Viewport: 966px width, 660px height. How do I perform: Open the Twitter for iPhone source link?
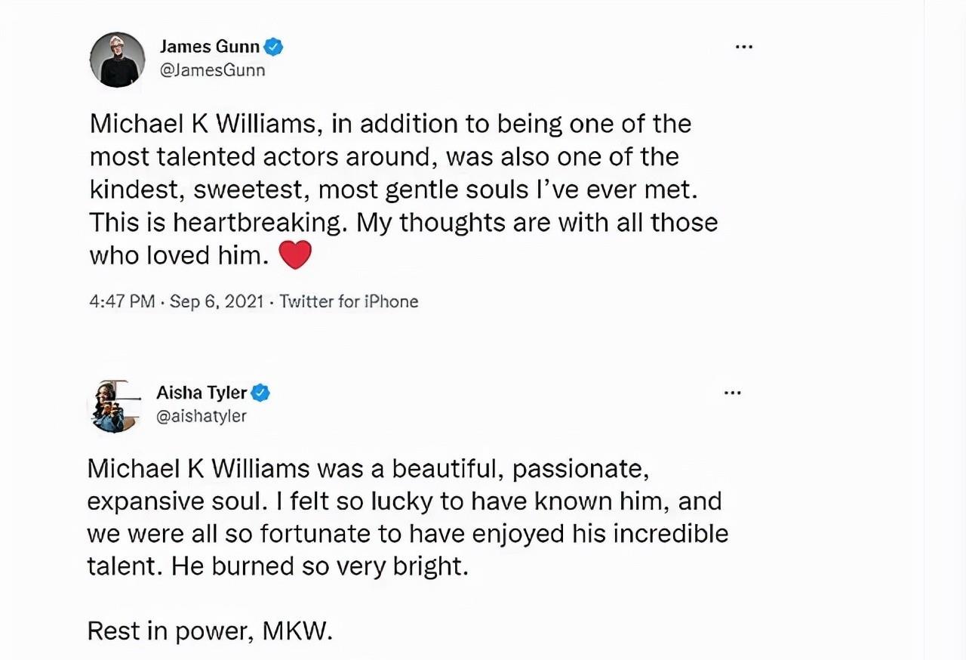point(349,302)
